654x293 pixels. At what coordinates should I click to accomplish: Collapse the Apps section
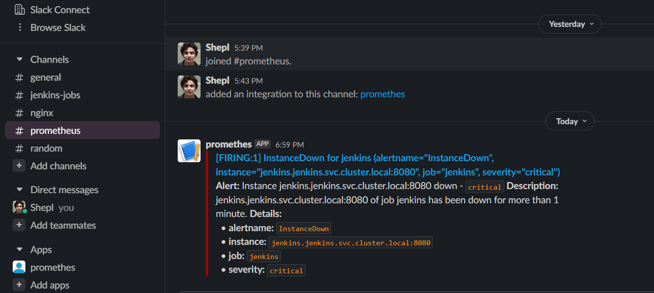20,250
